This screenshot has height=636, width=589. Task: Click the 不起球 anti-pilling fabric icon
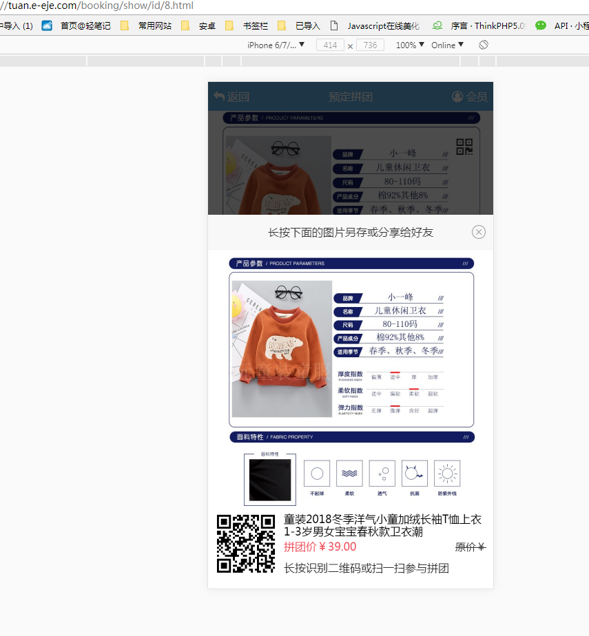[x=317, y=474]
